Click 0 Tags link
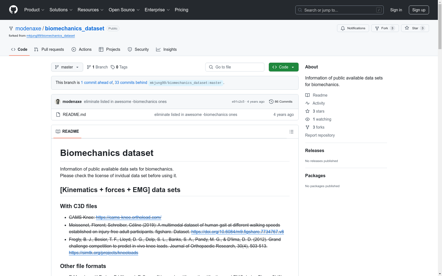This screenshot has height=276, width=442. [119, 67]
